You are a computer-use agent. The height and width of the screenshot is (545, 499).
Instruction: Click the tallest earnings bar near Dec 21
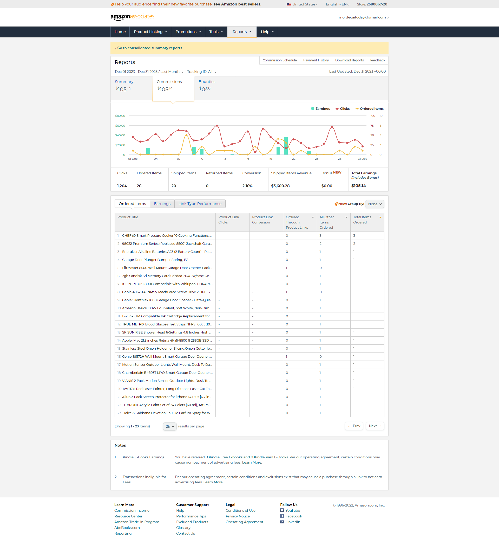286,146
